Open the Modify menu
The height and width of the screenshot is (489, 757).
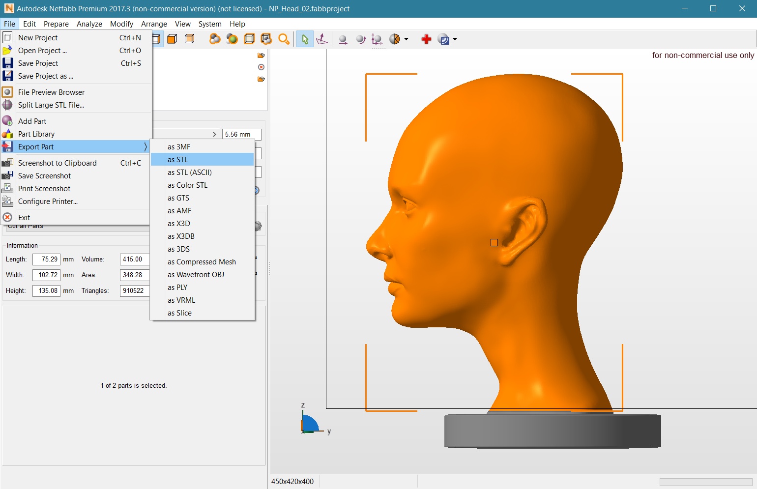pyautogui.click(x=121, y=24)
